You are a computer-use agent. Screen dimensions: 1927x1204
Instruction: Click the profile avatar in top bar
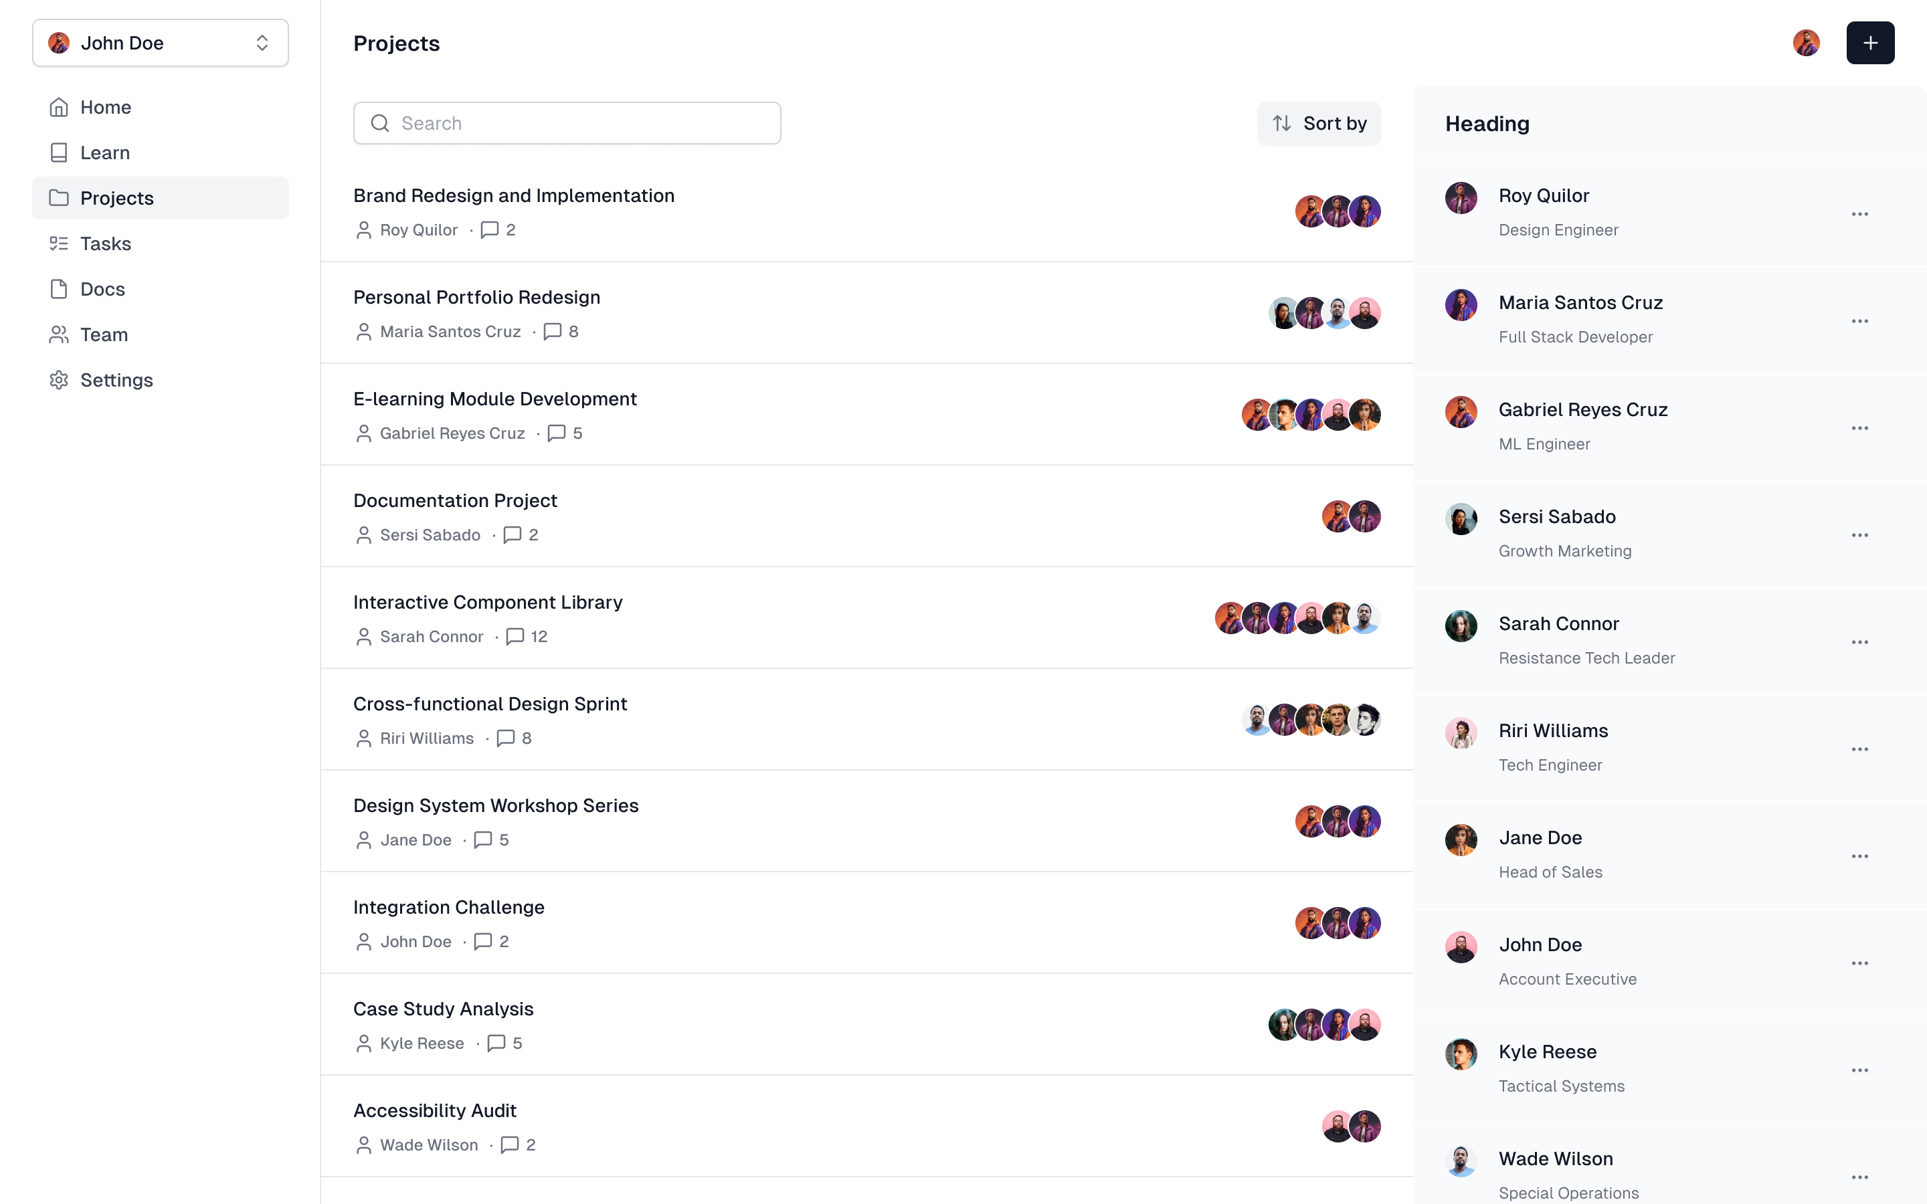point(1806,43)
